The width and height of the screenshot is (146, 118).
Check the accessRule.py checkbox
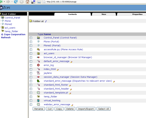(31, 50)
